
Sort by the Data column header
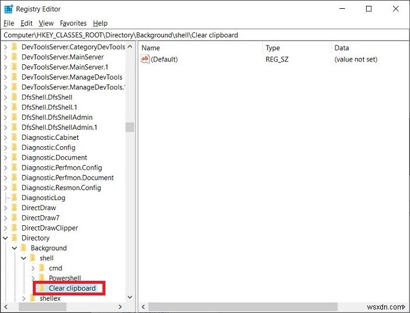click(370, 48)
